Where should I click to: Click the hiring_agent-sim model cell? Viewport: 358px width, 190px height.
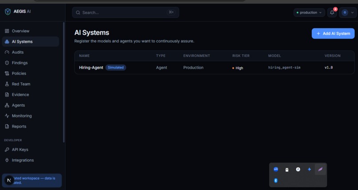click(x=284, y=68)
